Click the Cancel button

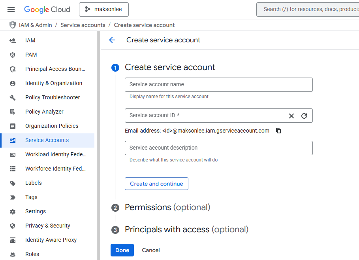(x=151, y=250)
